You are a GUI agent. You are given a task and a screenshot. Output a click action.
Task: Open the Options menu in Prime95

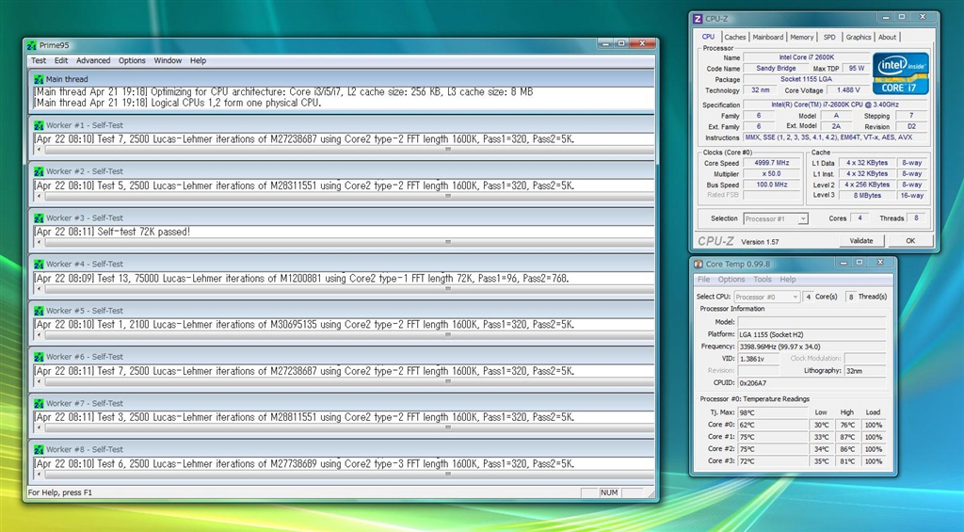(132, 61)
